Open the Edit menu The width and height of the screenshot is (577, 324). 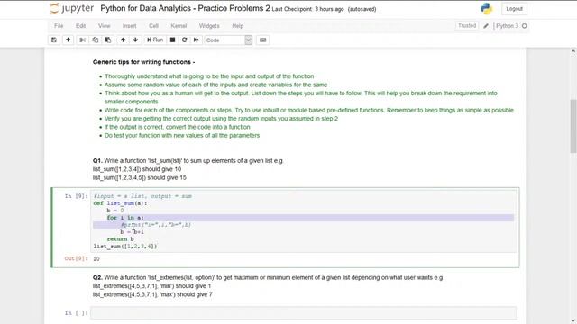tap(80, 26)
